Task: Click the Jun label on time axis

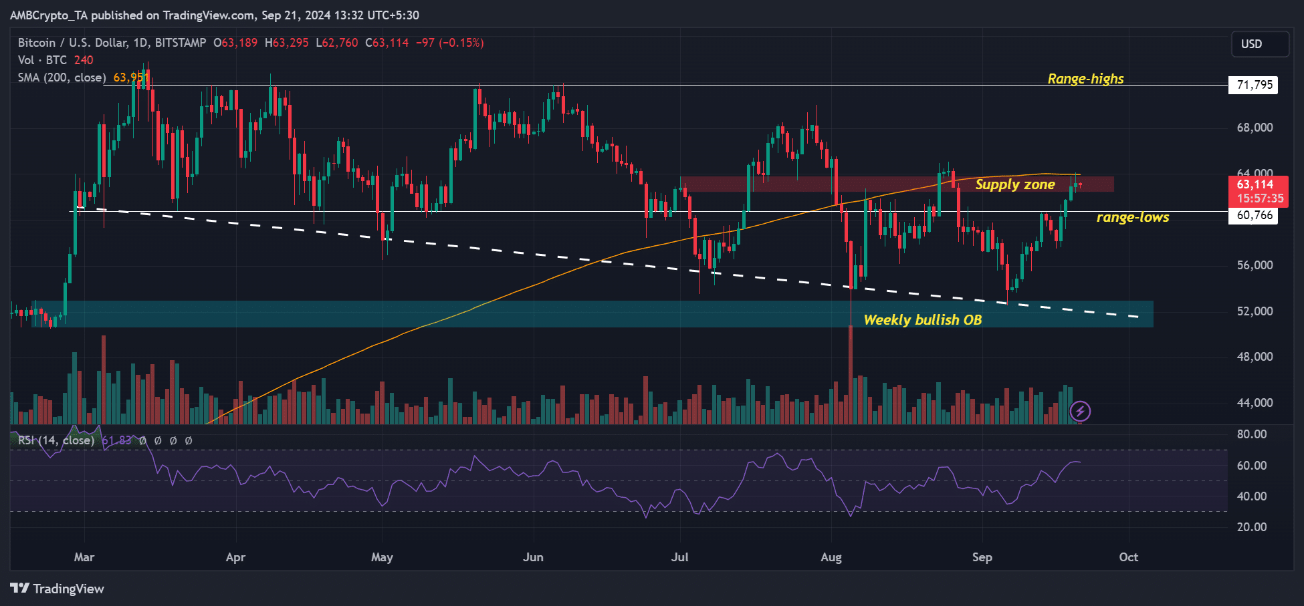Action: [533, 557]
